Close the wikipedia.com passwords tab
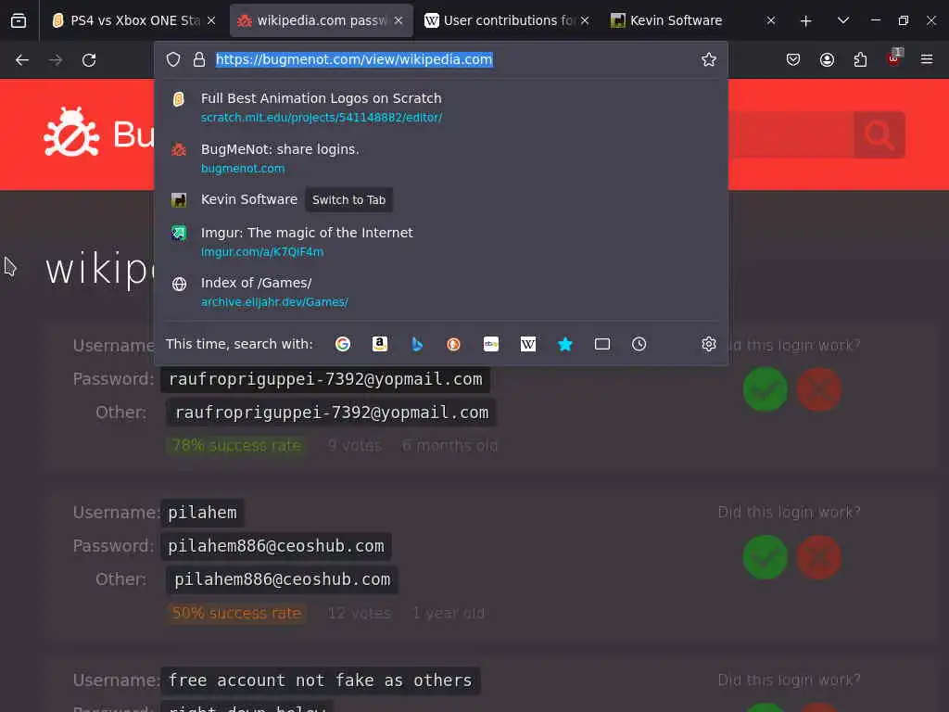Viewport: 949px width, 712px height. coord(399,20)
